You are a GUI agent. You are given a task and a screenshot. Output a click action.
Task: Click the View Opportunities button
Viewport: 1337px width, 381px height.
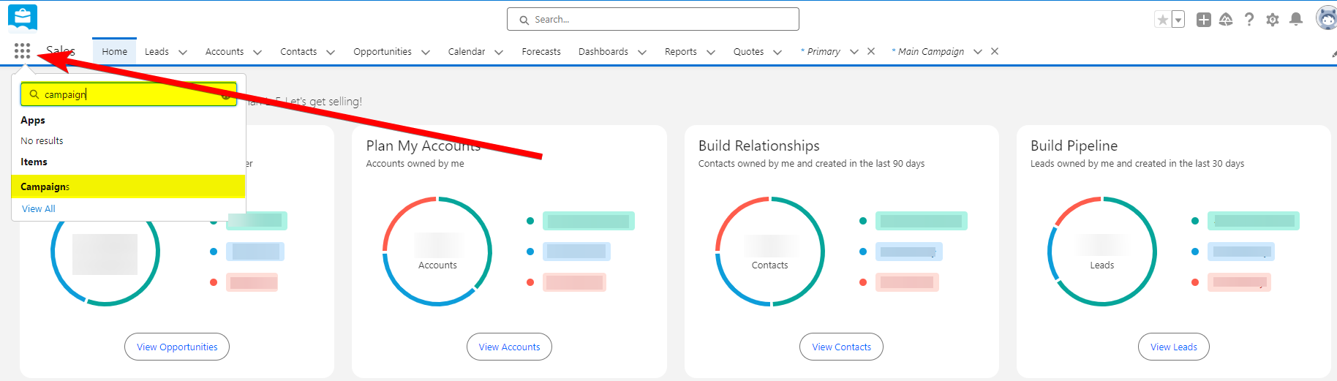(177, 347)
